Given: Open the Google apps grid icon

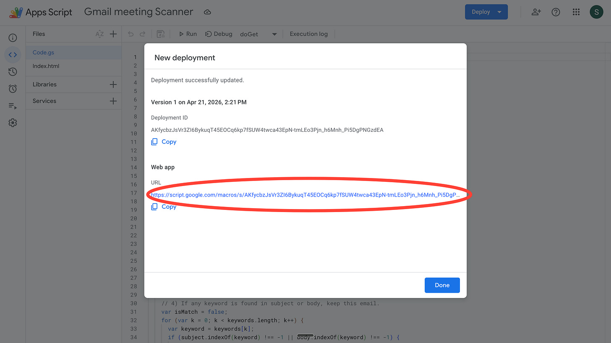Looking at the screenshot, I should (x=576, y=12).
